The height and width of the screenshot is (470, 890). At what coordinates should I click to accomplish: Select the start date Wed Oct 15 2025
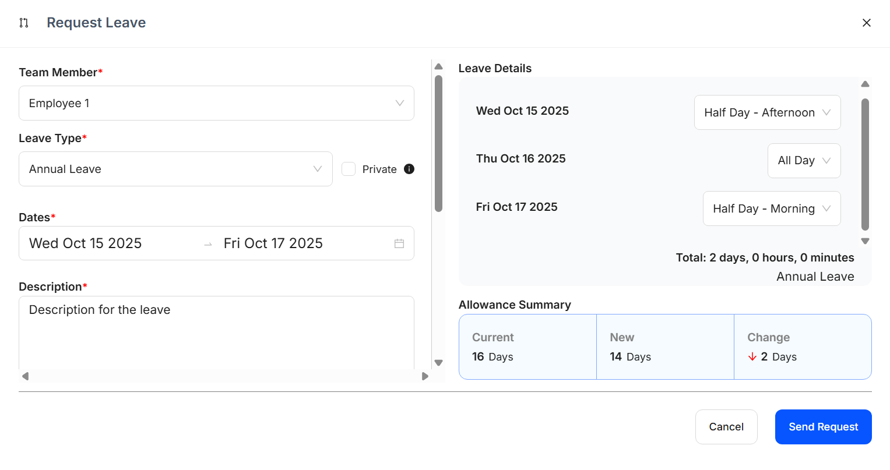click(86, 243)
